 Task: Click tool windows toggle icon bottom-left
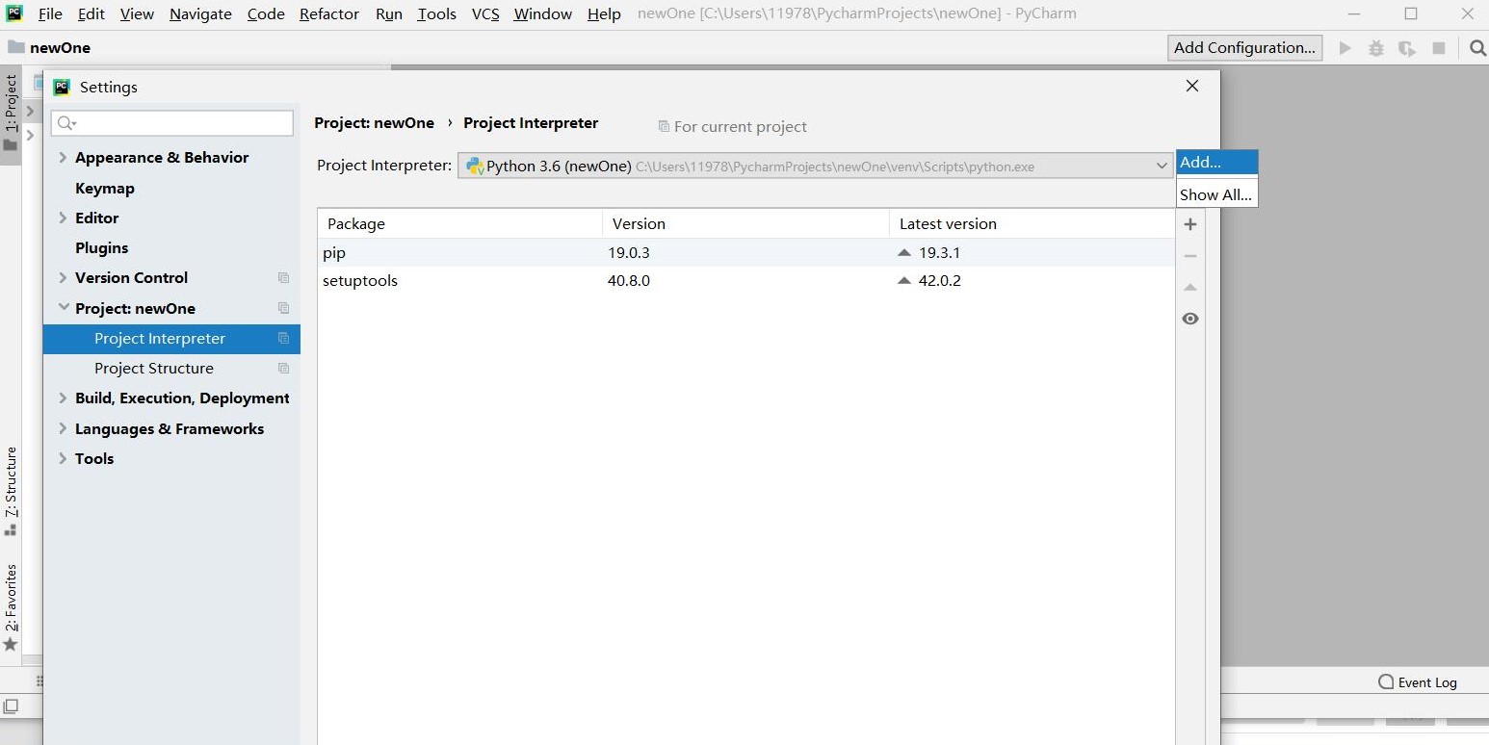pyautogui.click(x=11, y=706)
